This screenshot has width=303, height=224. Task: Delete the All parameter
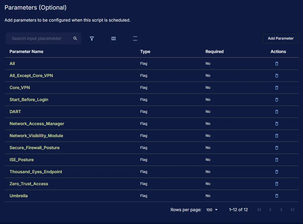point(277,64)
